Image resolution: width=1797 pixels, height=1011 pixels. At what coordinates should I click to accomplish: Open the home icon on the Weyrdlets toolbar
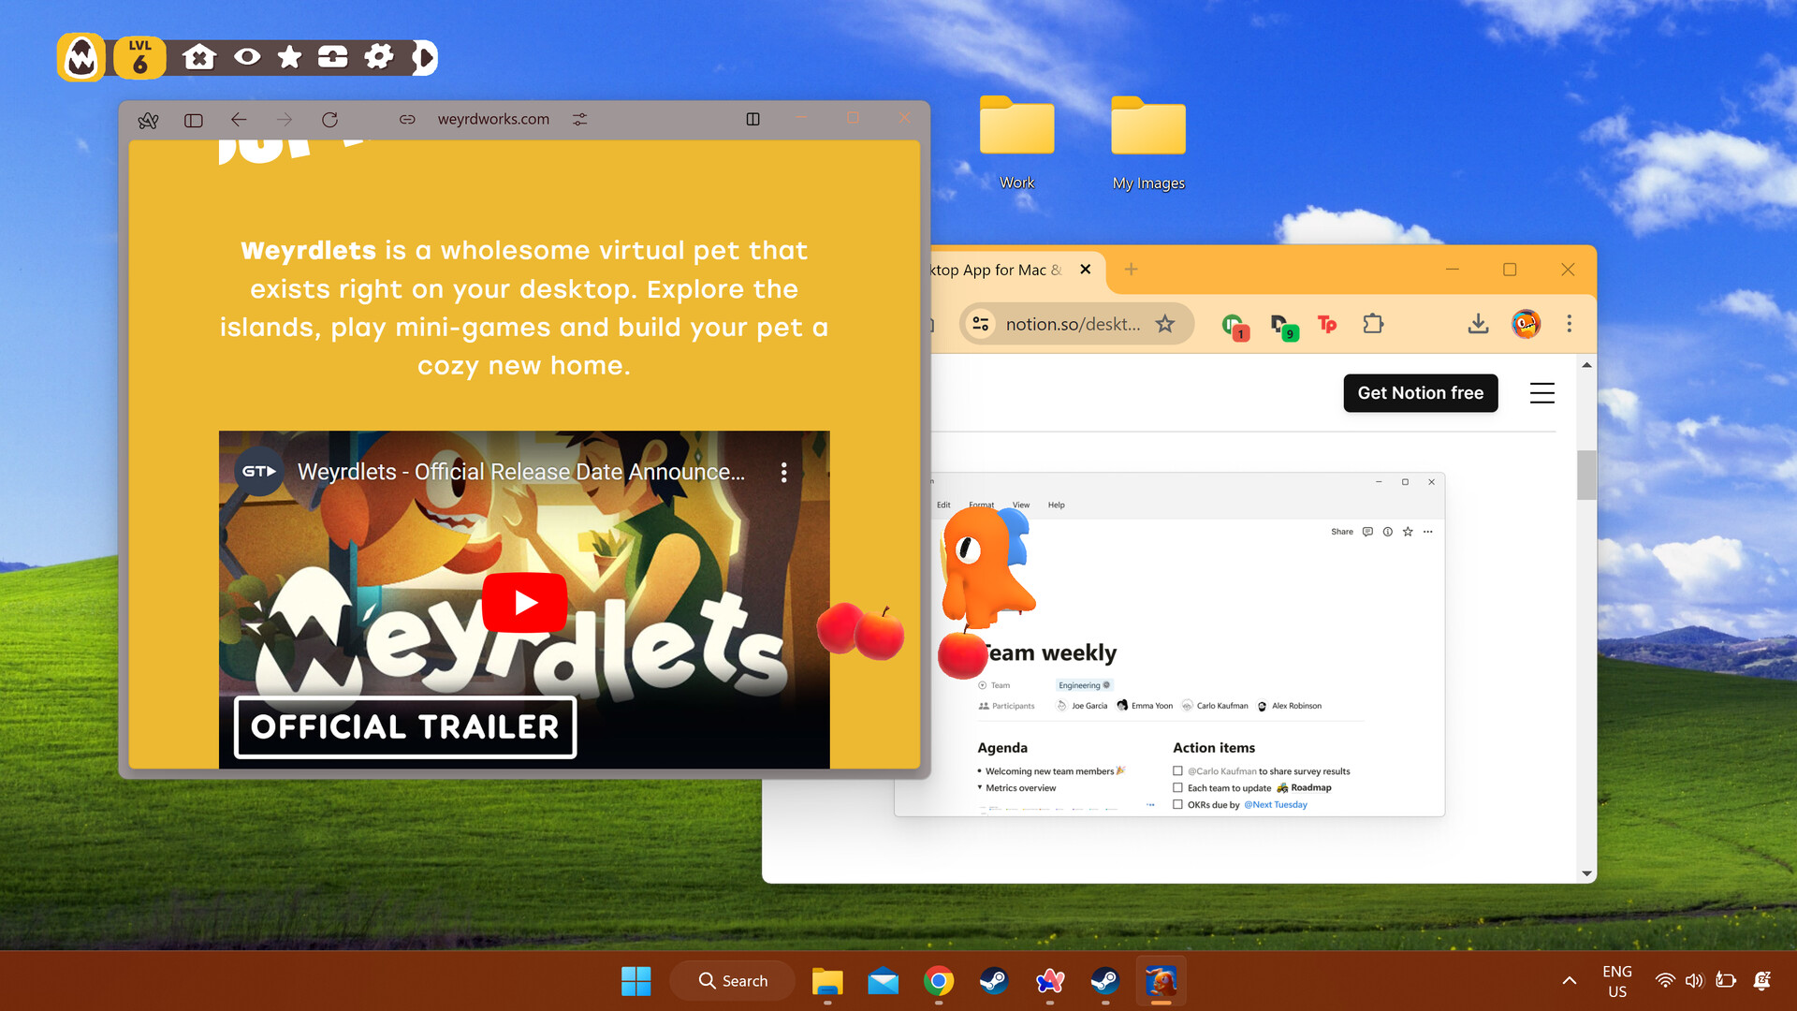click(200, 57)
